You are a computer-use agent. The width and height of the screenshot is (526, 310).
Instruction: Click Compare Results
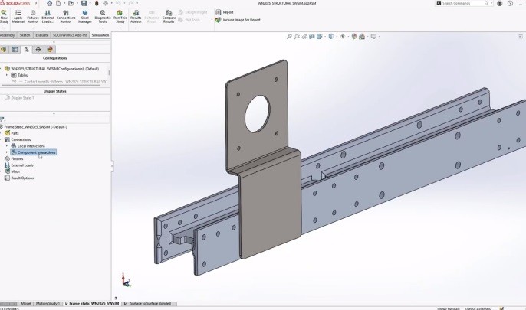click(169, 17)
